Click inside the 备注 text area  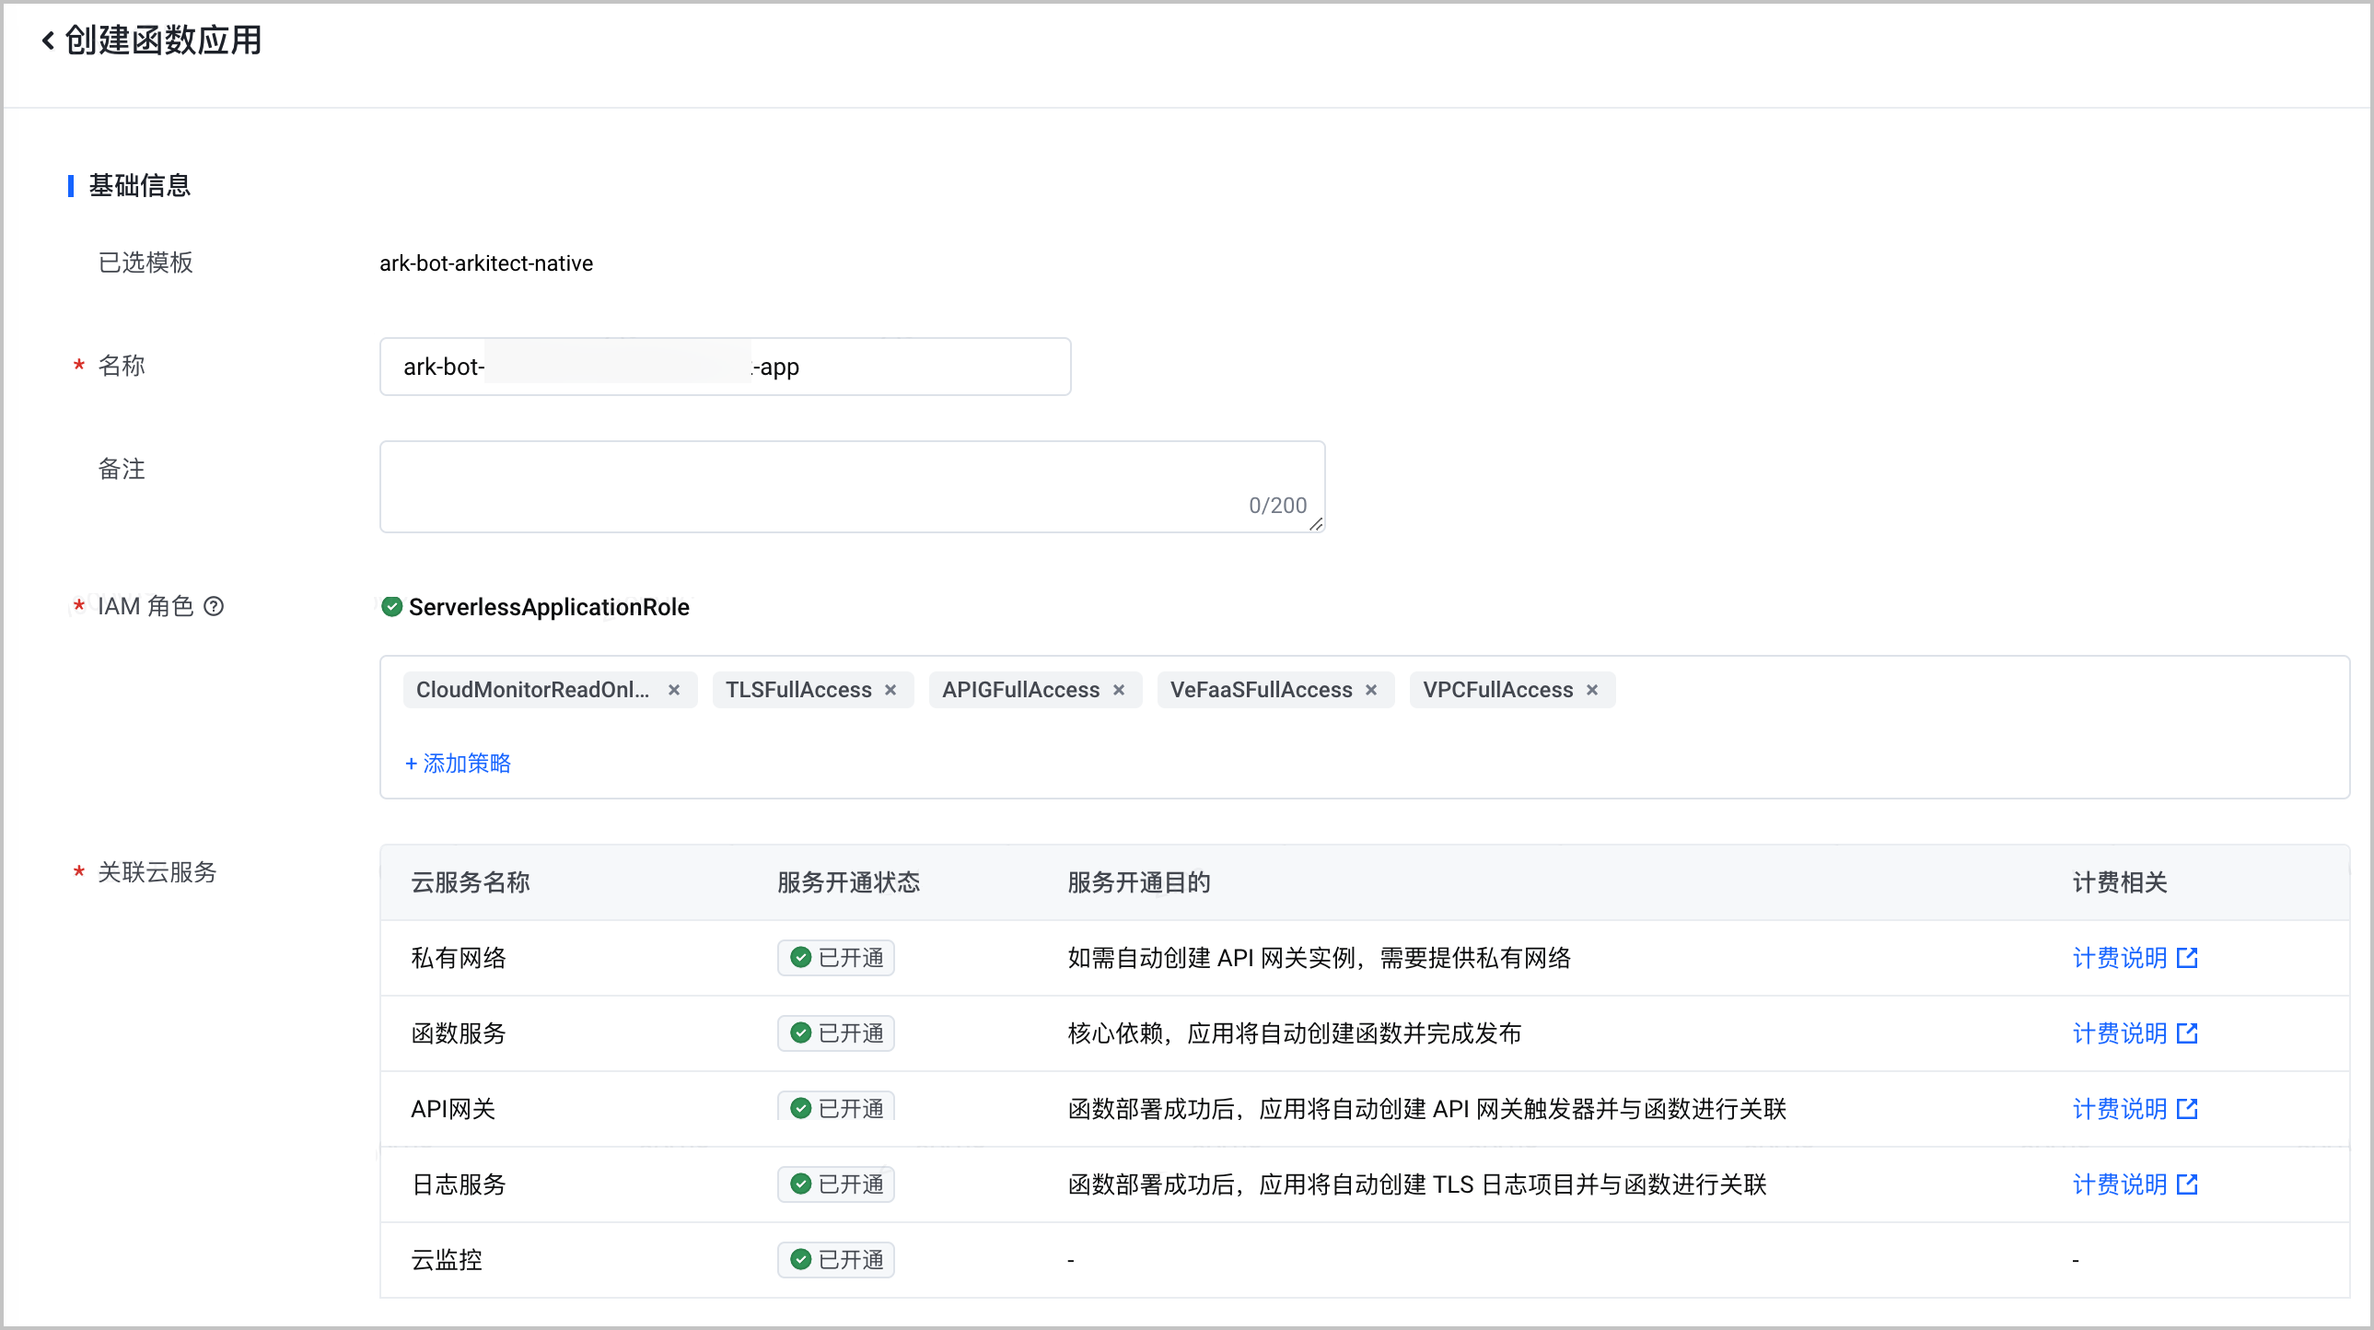[x=853, y=486]
